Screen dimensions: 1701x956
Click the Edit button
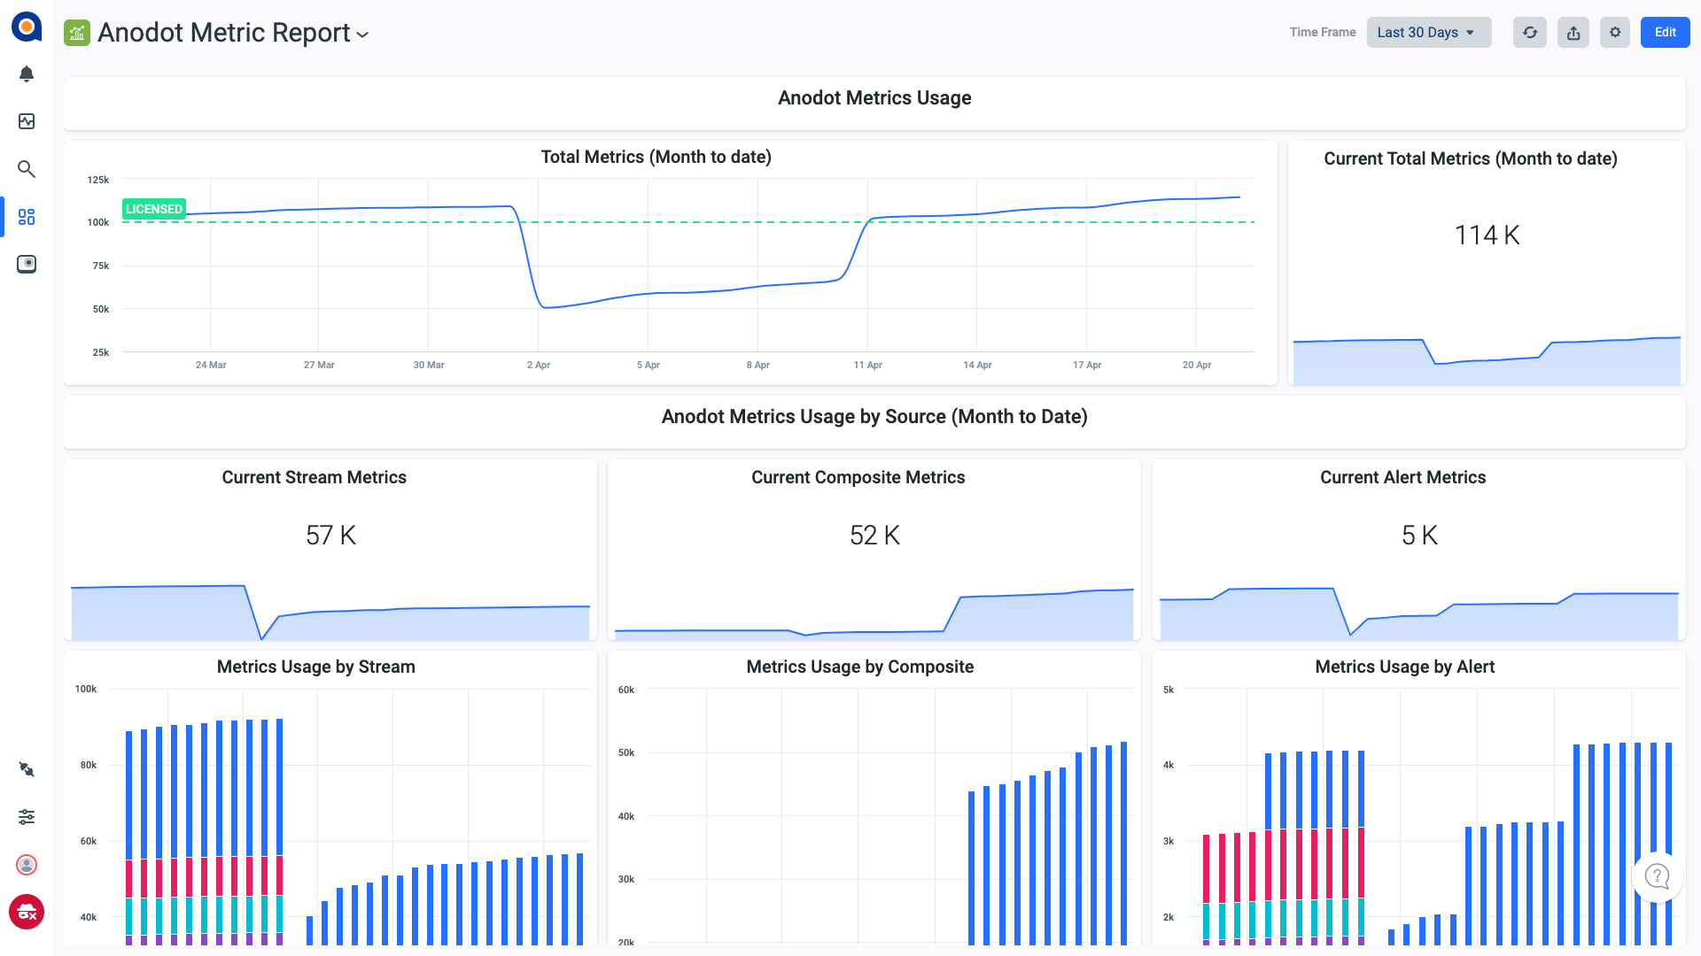[1666, 33]
